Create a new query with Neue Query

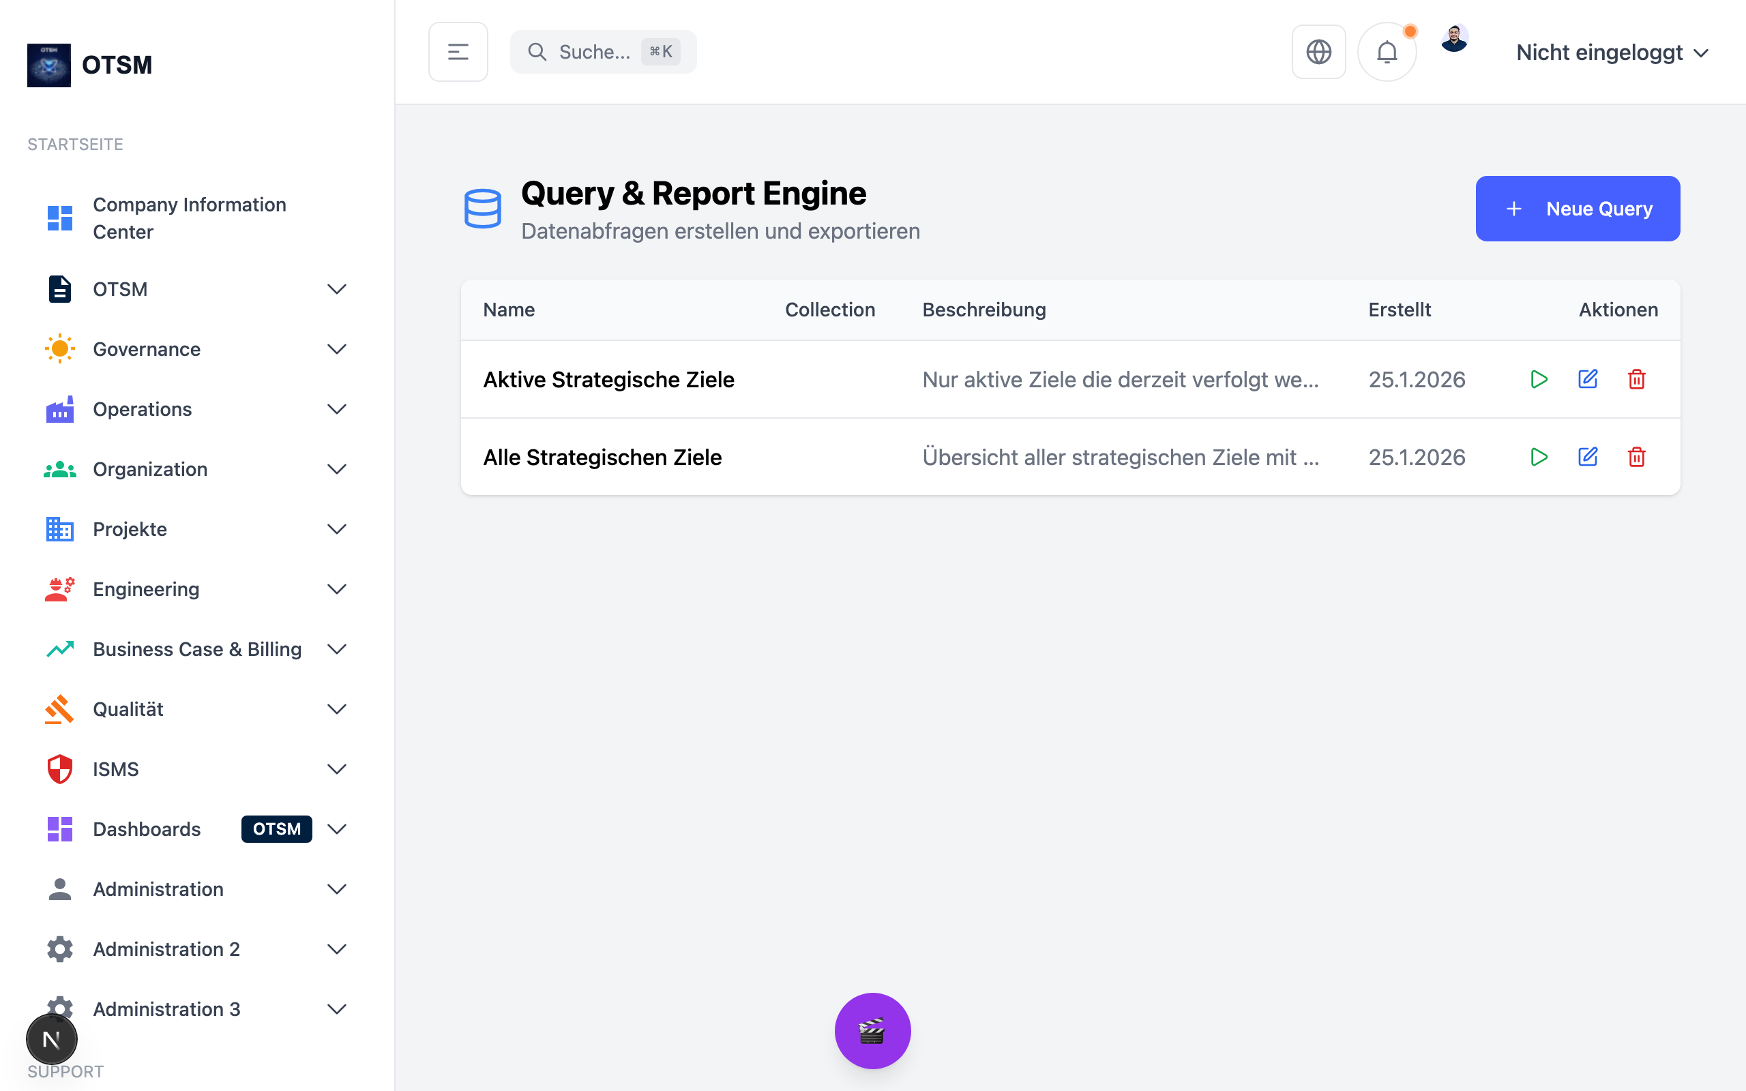click(1577, 209)
